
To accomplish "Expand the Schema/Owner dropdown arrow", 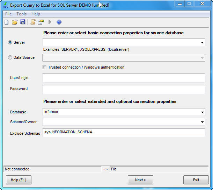I will (x=202, y=122).
